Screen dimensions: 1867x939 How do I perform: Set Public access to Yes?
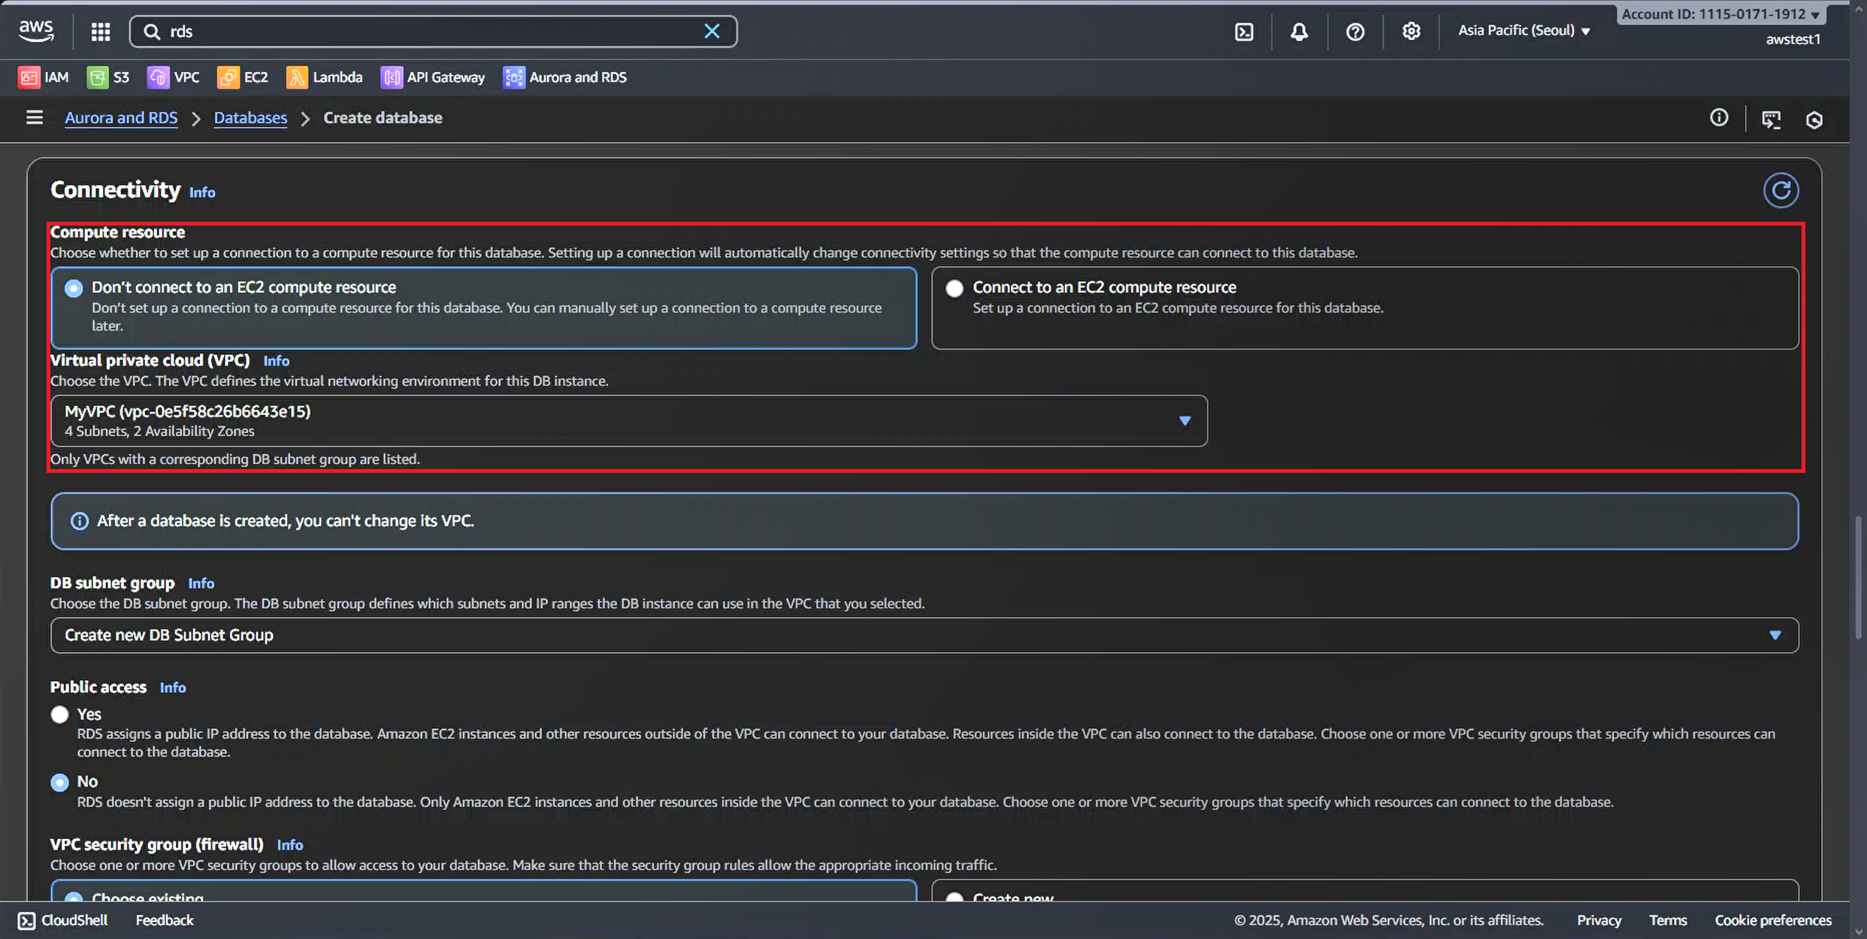60,714
